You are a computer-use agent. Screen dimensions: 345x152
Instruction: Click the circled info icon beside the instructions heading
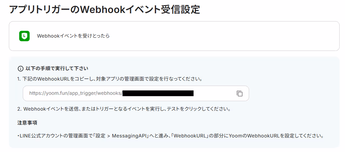coord(20,69)
